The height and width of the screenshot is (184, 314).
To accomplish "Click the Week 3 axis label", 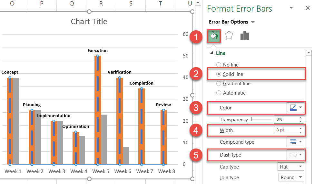I will point(57,171).
